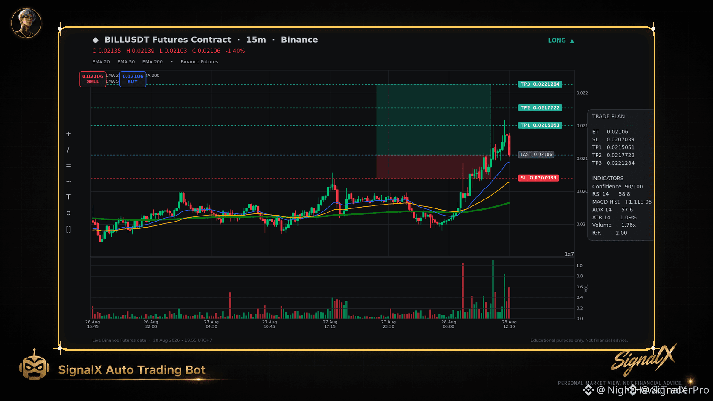The image size is (713, 401).
Task: Click the Confidence 90/100 row
Action: tap(617, 187)
